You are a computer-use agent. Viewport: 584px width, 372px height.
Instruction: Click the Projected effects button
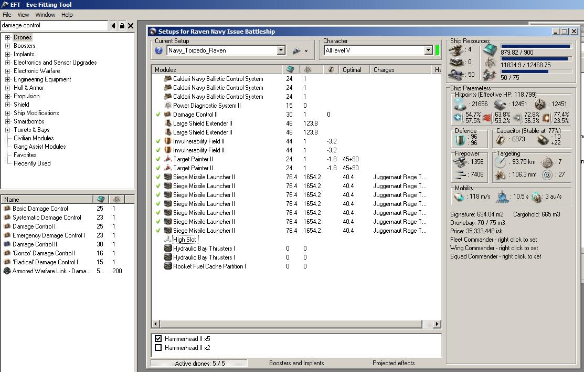pyautogui.click(x=394, y=363)
